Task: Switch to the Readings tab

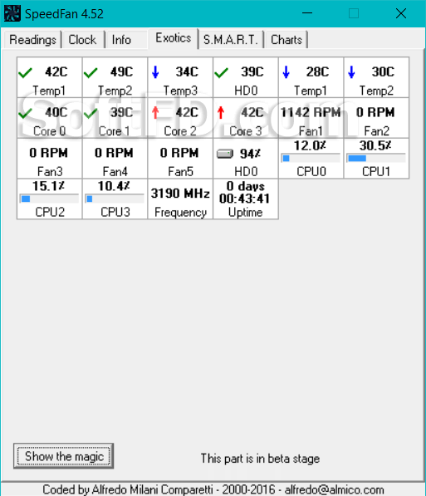Action: click(x=32, y=40)
